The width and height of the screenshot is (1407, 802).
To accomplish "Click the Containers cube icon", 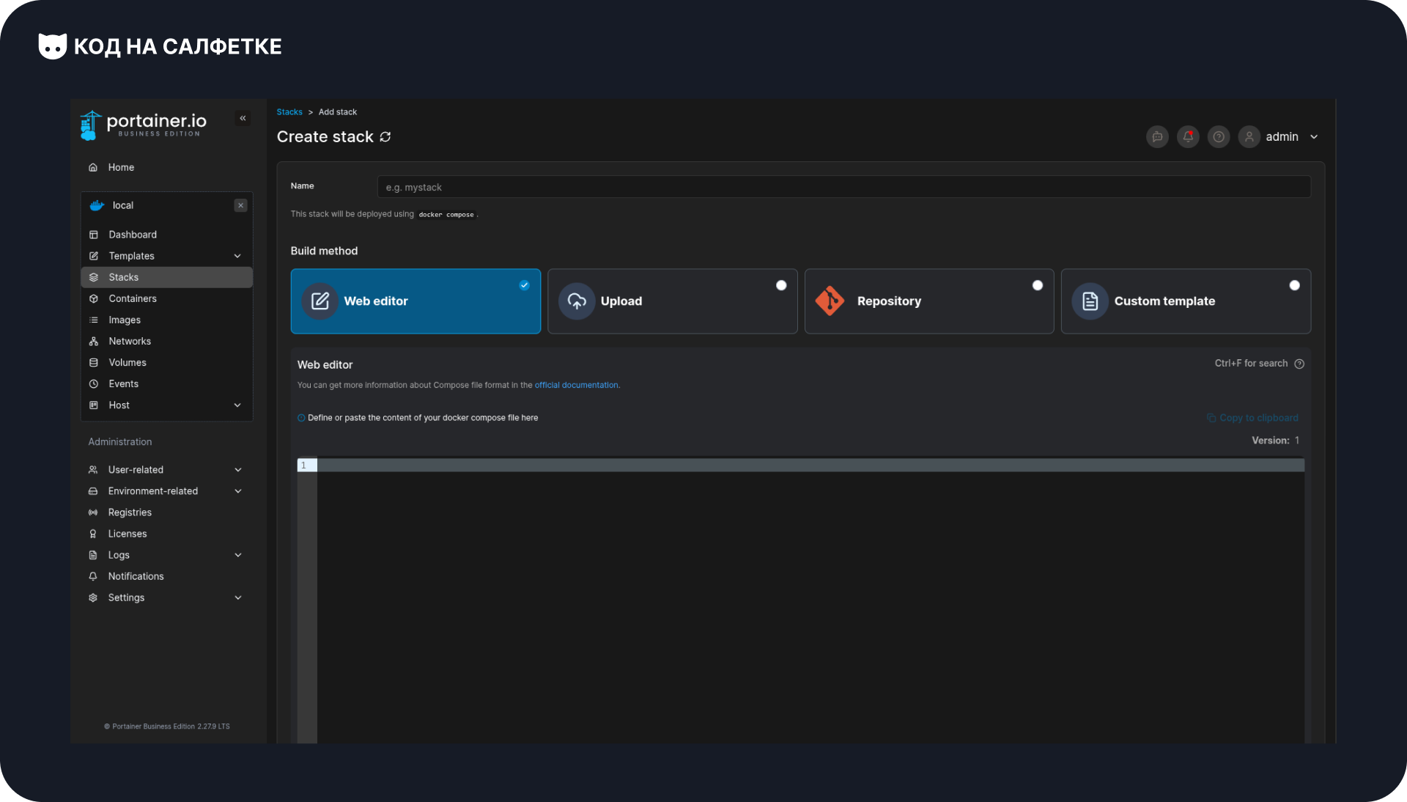I will point(94,298).
